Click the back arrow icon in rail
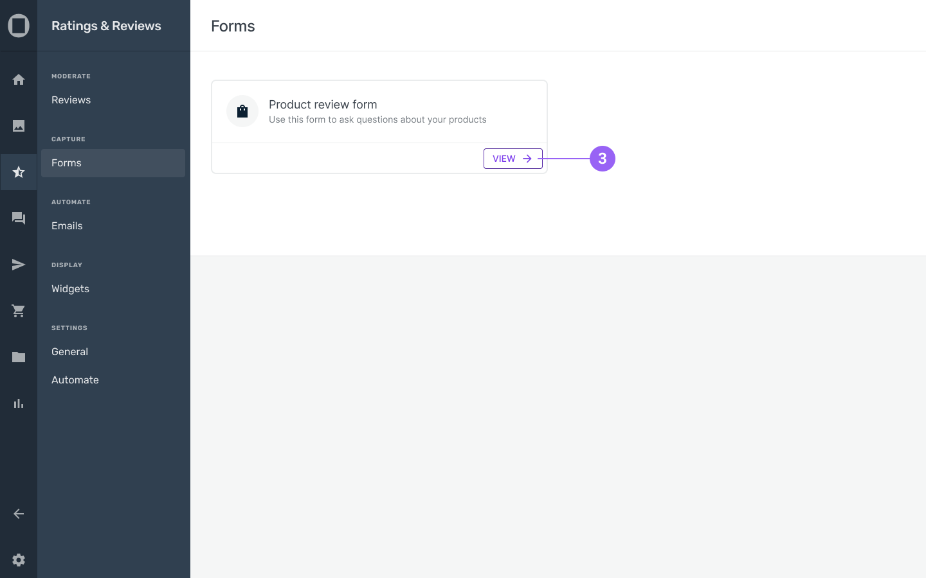Screen dimensions: 926x578 19,514
